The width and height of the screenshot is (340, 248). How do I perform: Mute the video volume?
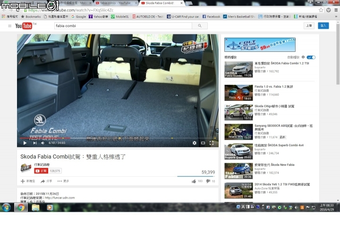pyautogui.click(x=43, y=143)
